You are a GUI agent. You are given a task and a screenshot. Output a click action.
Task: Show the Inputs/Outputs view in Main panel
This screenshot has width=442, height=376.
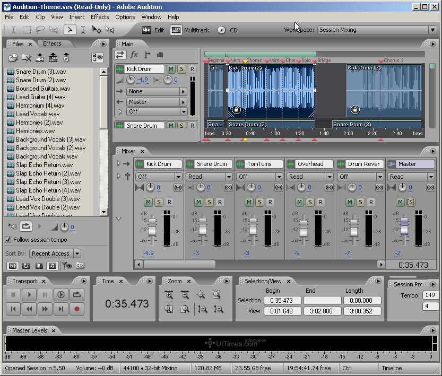point(120,55)
